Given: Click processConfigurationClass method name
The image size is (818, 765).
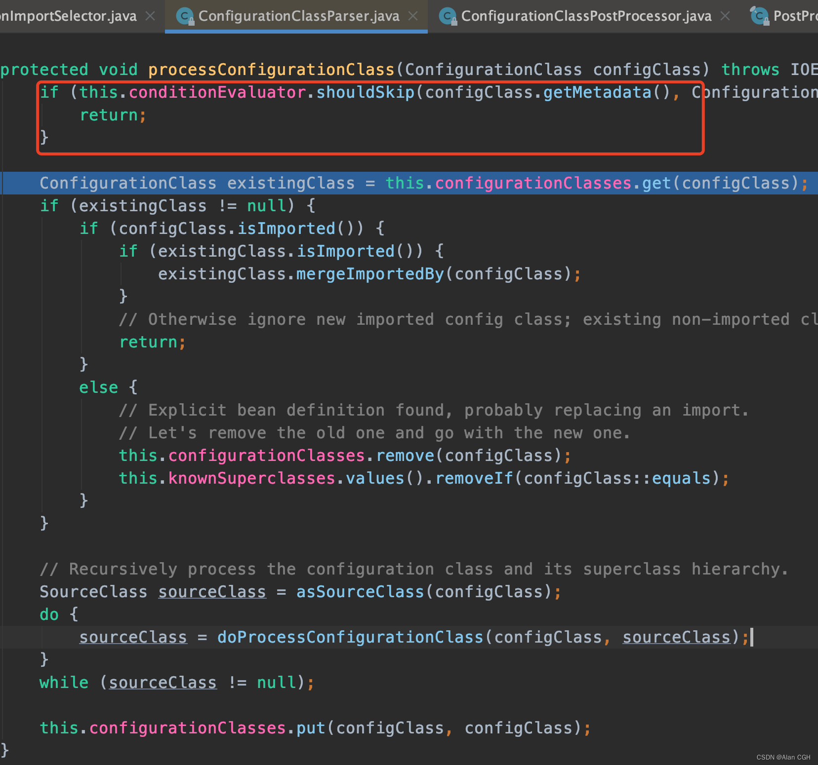Looking at the screenshot, I should (271, 70).
